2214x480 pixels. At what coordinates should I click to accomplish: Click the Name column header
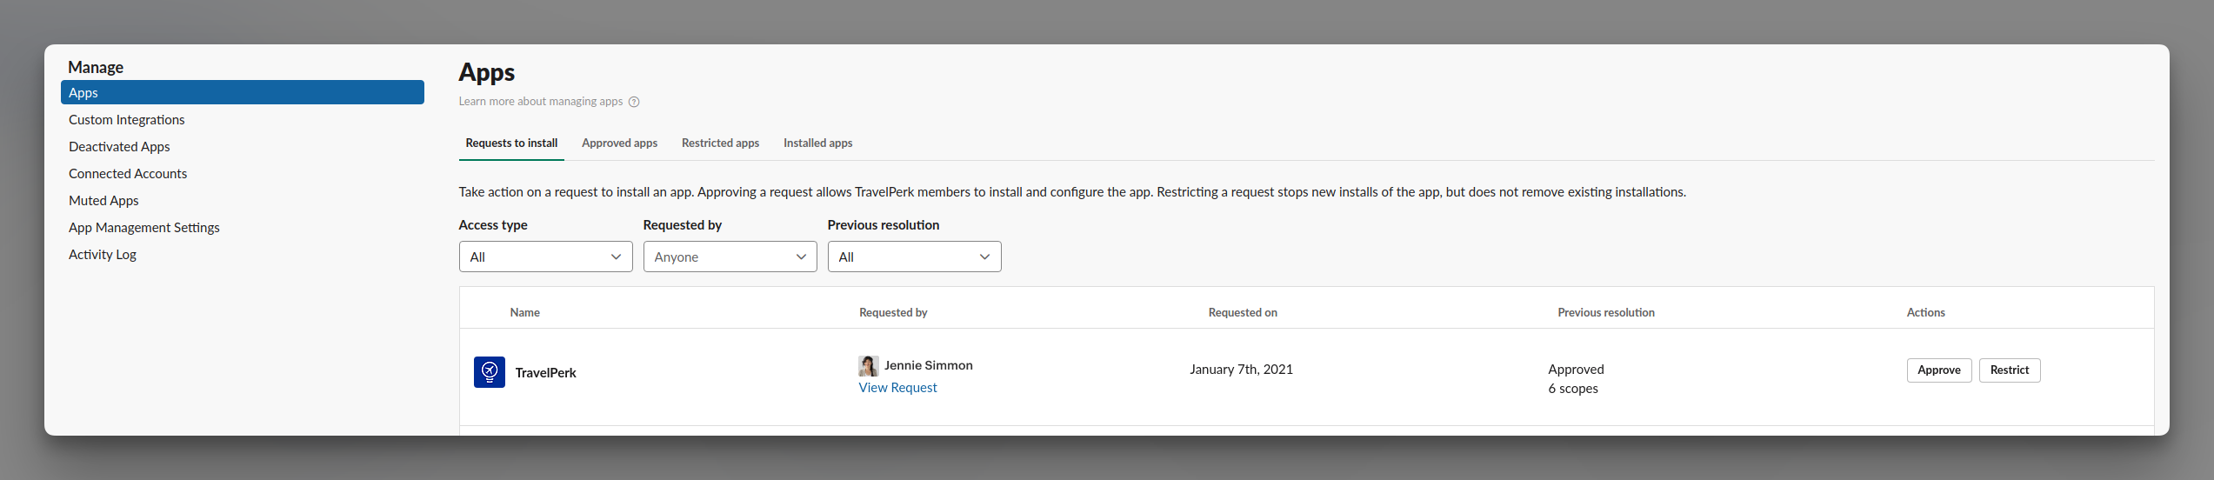[524, 312]
